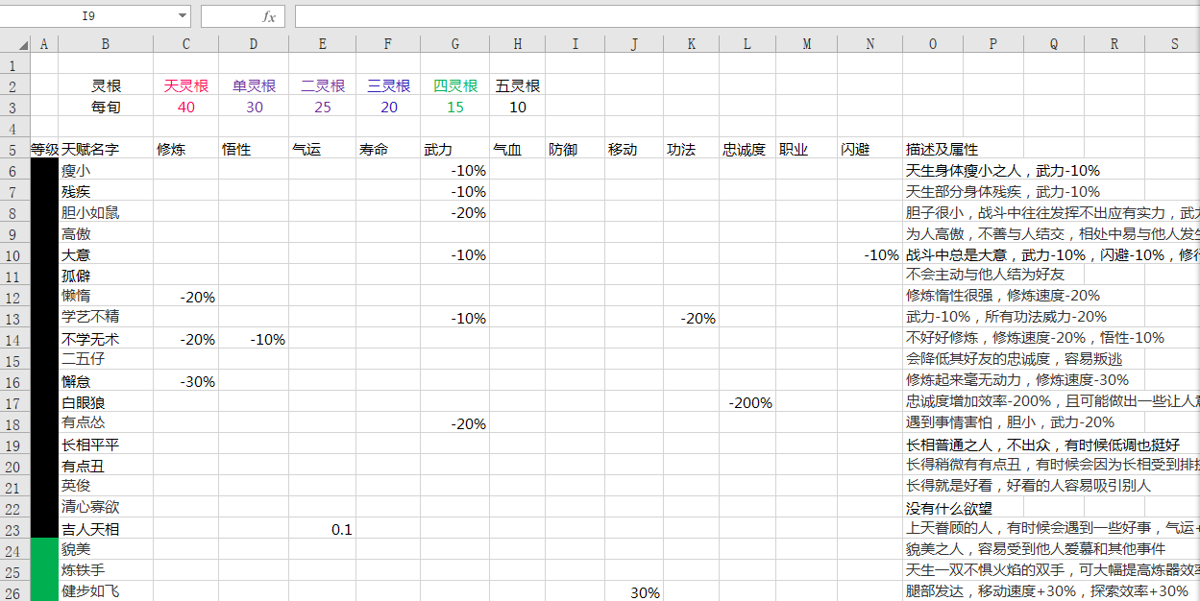Click cell containing 四灵根
1200x601 pixels.
coord(455,85)
